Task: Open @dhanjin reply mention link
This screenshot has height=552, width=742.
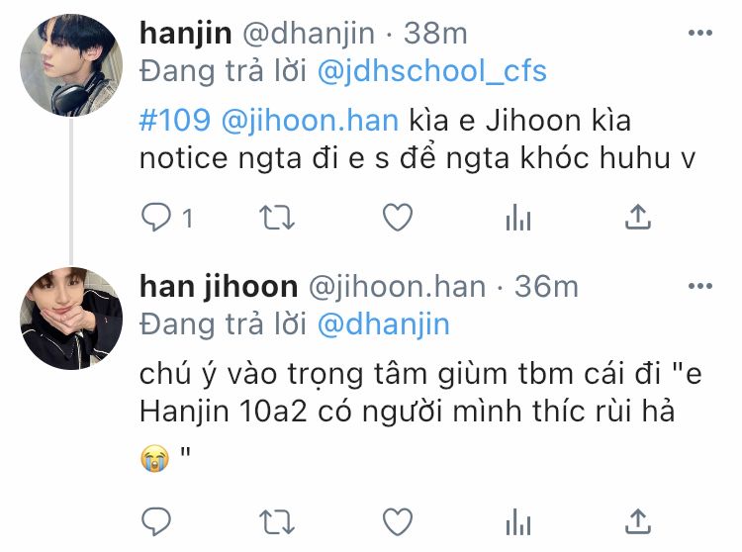Action: click(383, 324)
